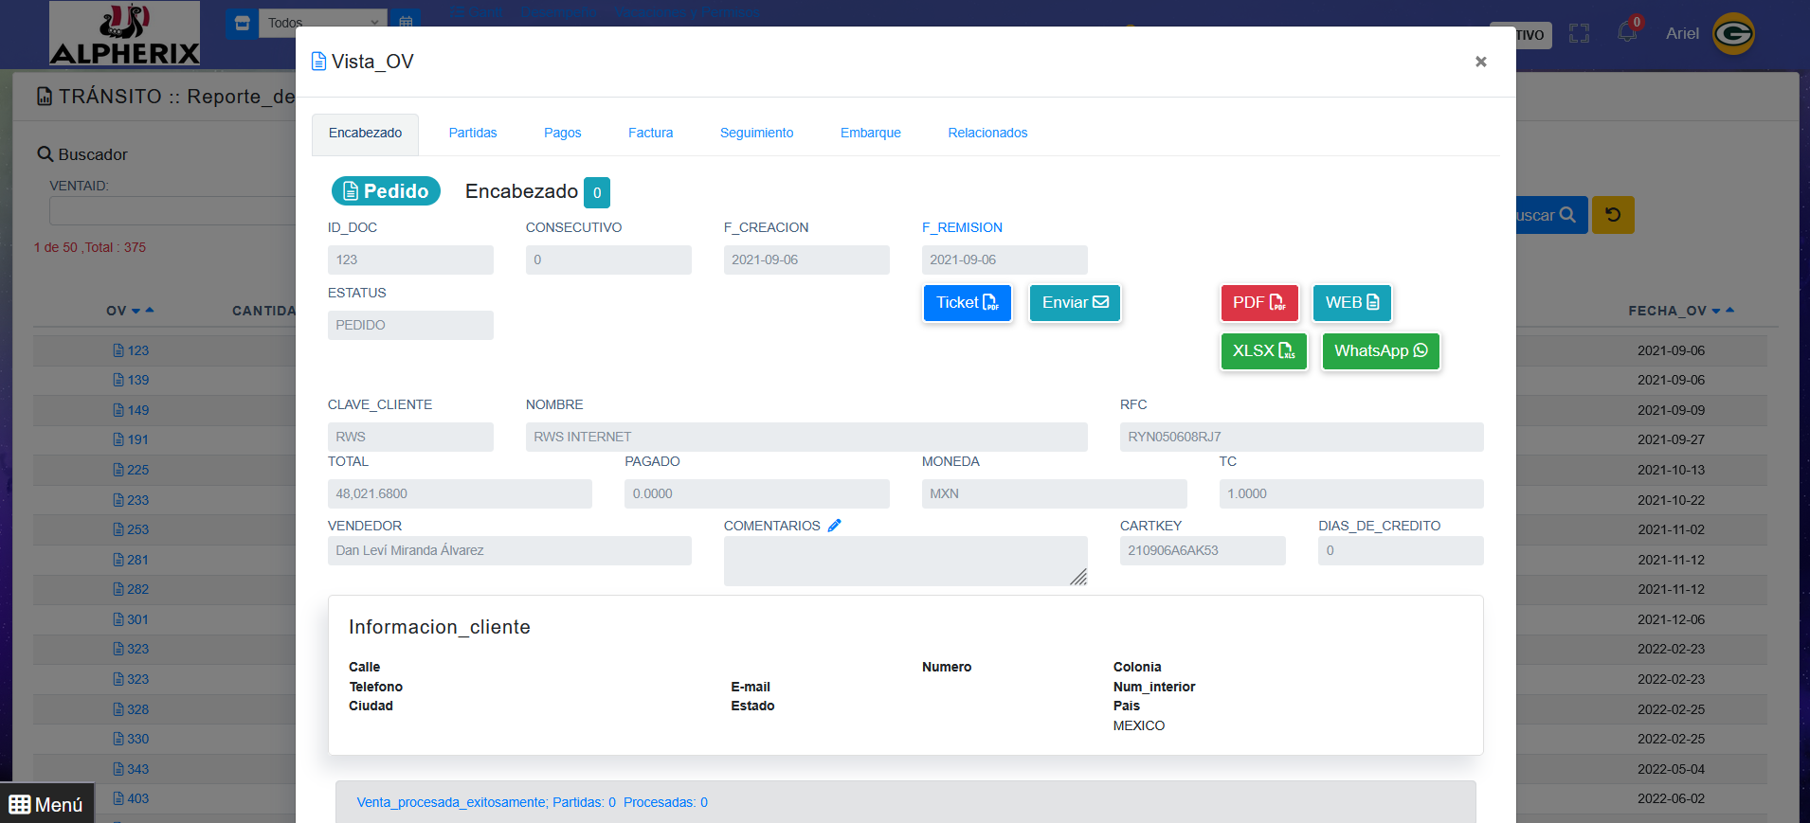Click the pencil icon next to COMENTARIOS
This screenshot has height=823, width=1810.
click(834, 526)
